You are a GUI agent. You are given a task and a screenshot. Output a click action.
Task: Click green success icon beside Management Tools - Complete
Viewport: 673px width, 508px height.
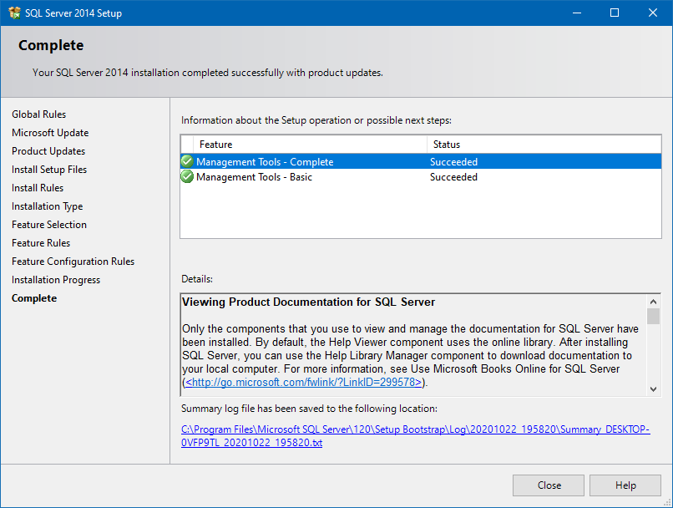pos(187,162)
